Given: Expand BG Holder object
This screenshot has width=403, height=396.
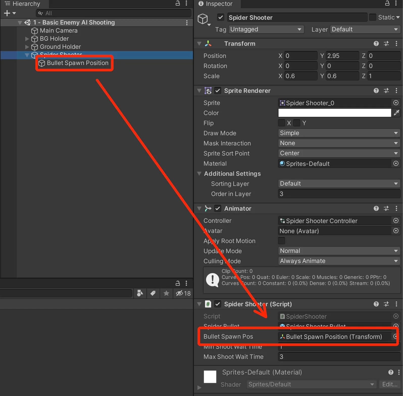Looking at the screenshot, I should pyautogui.click(x=27, y=39).
